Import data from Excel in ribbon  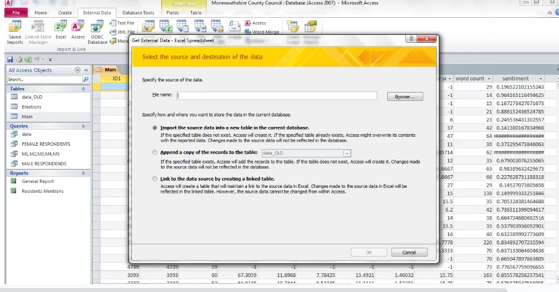tap(60, 30)
